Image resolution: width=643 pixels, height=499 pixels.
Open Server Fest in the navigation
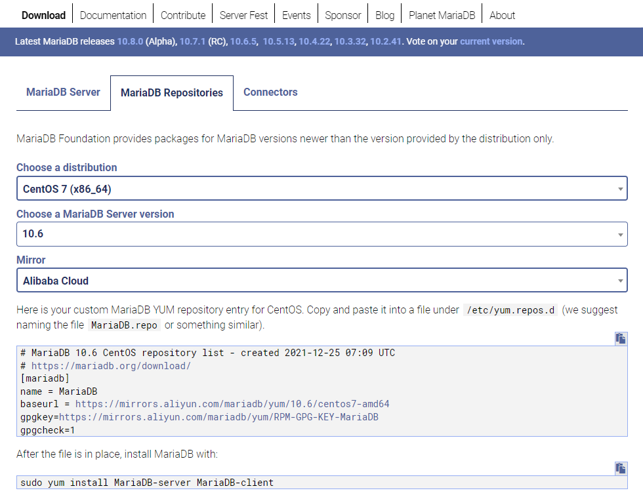(x=243, y=16)
